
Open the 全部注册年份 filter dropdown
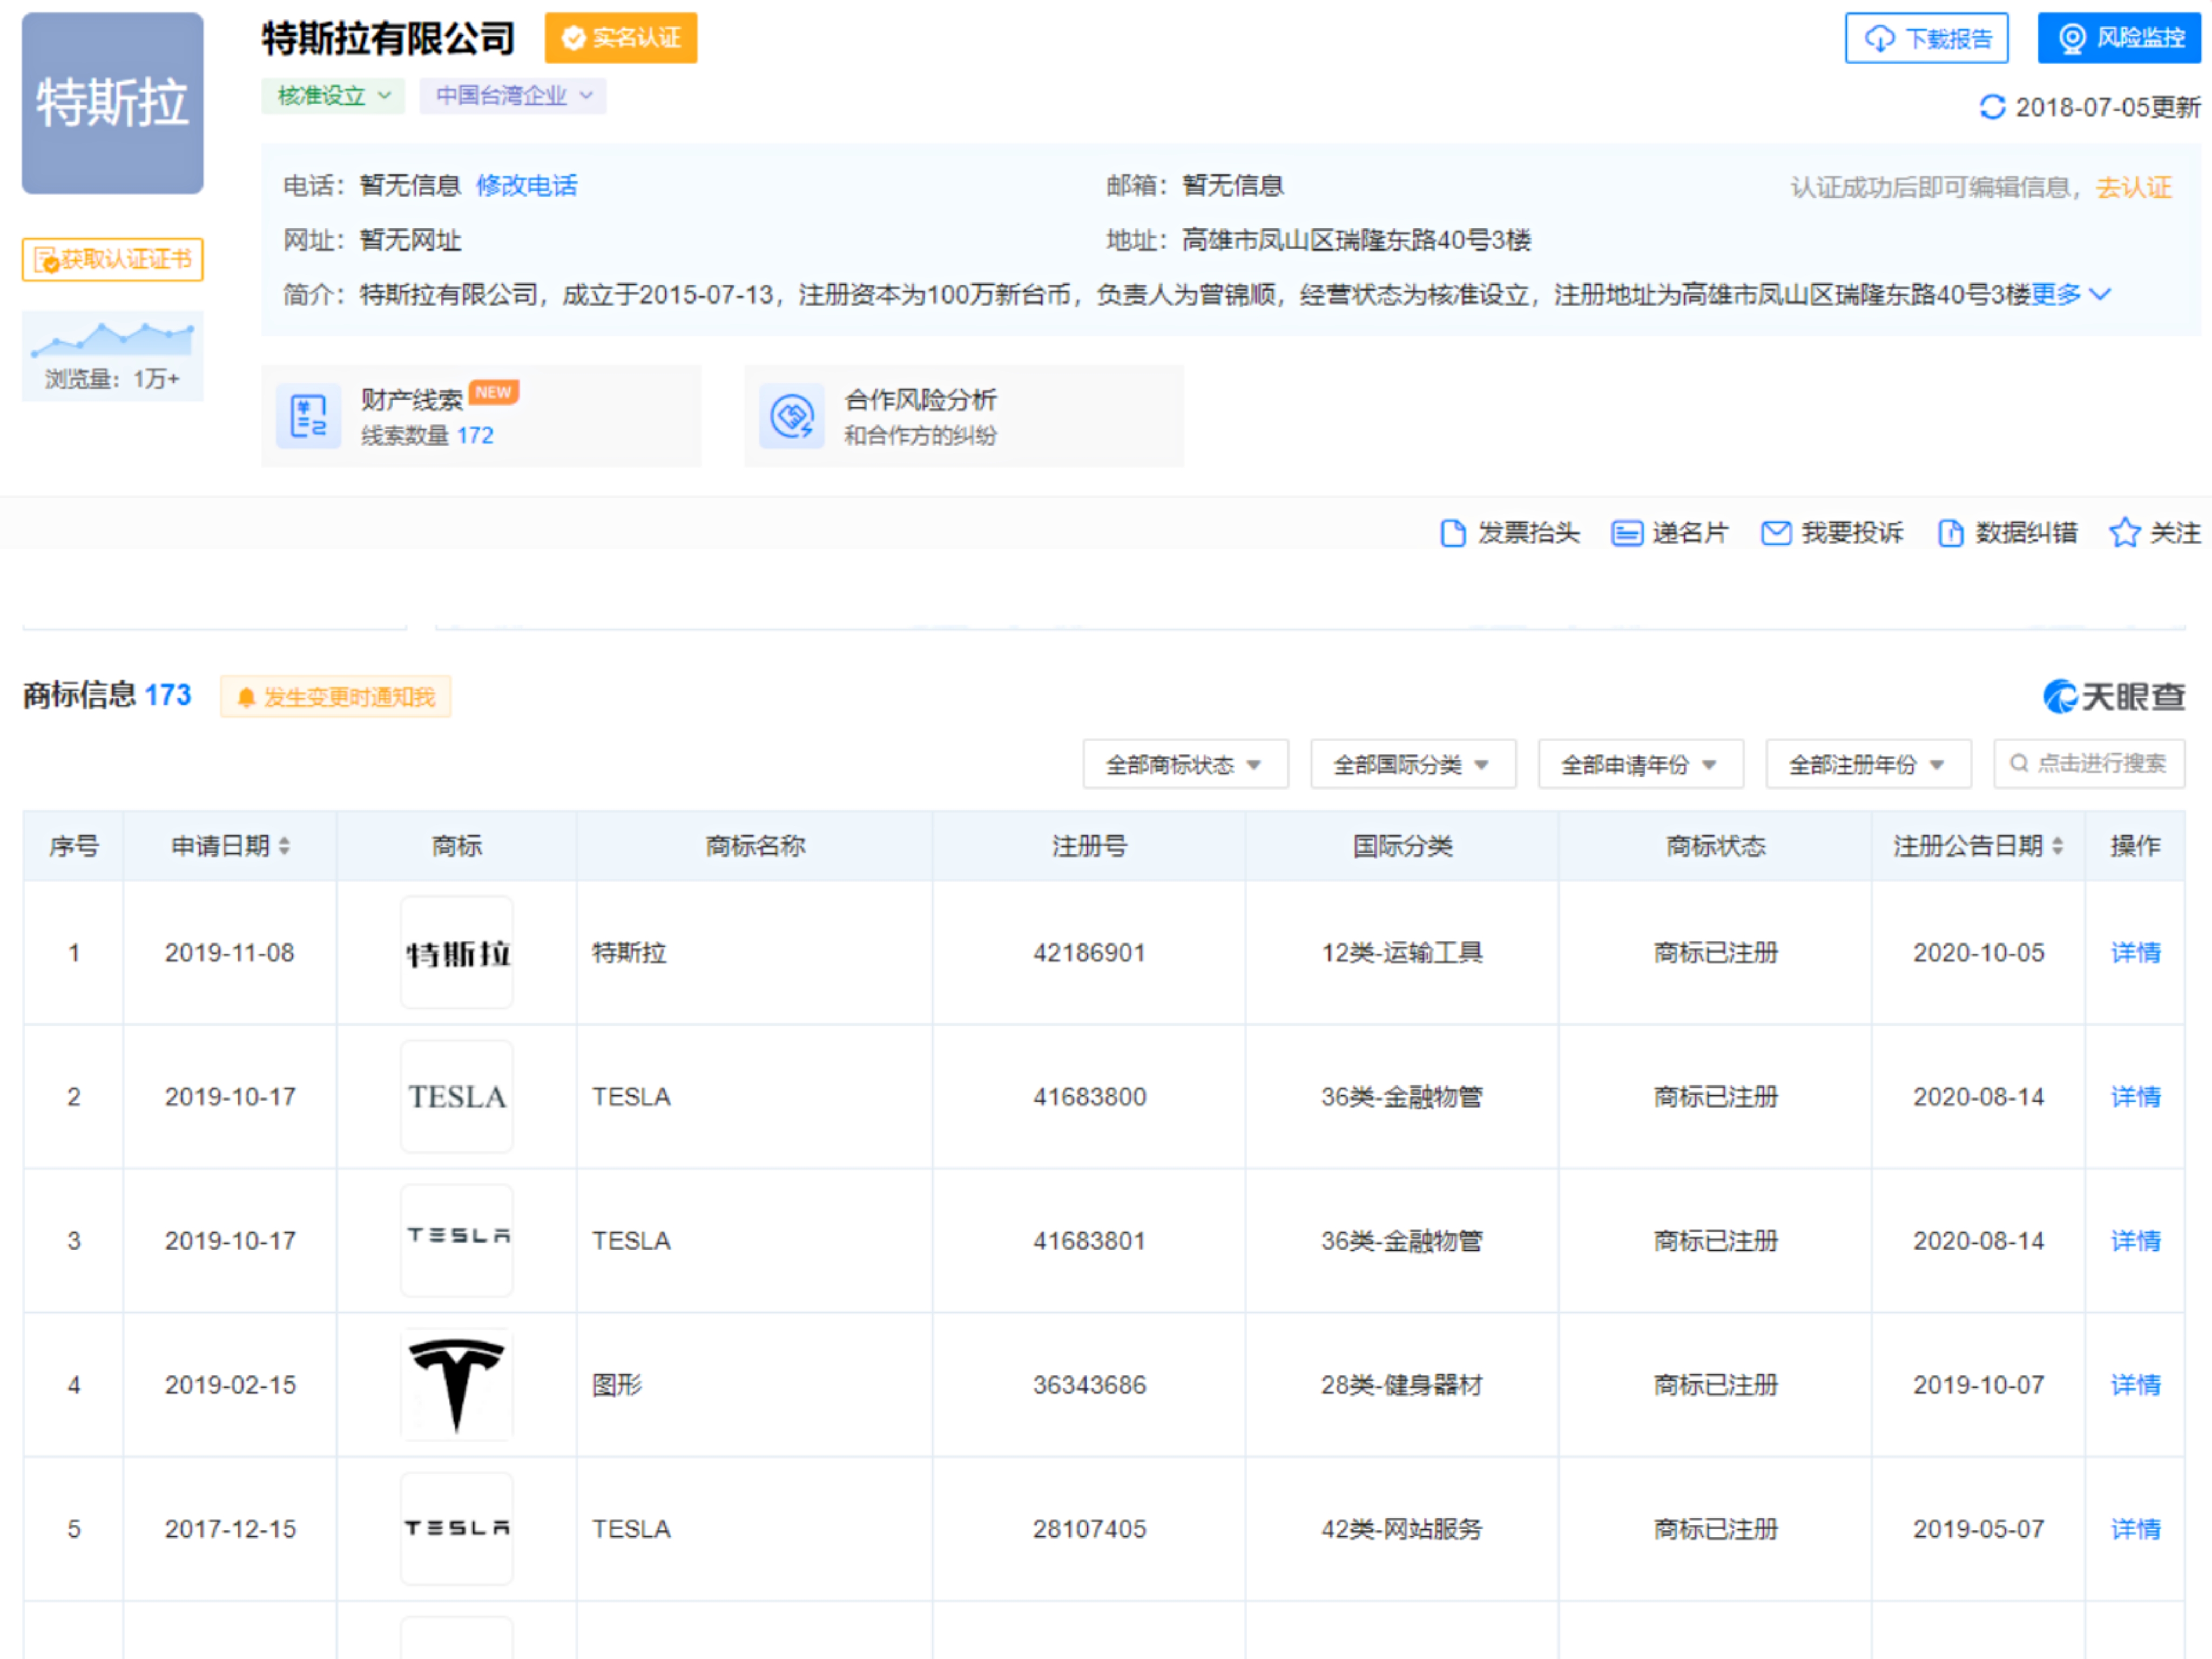click(1868, 765)
